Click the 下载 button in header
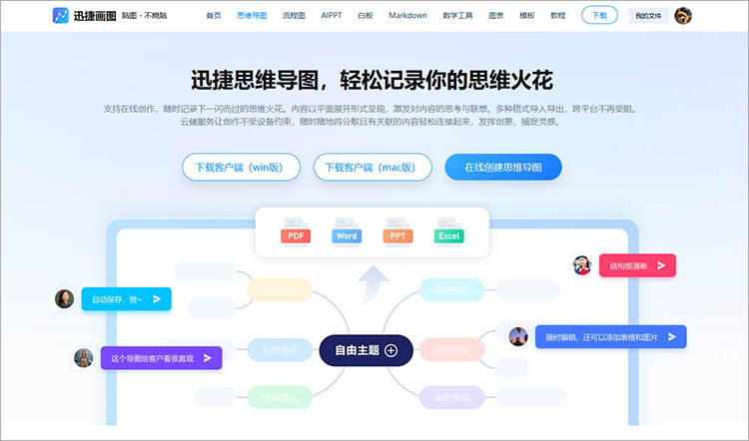The width and height of the screenshot is (749, 441). 599,15
